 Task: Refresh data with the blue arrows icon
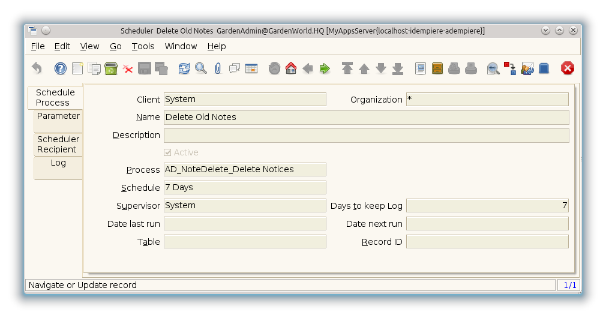point(184,68)
